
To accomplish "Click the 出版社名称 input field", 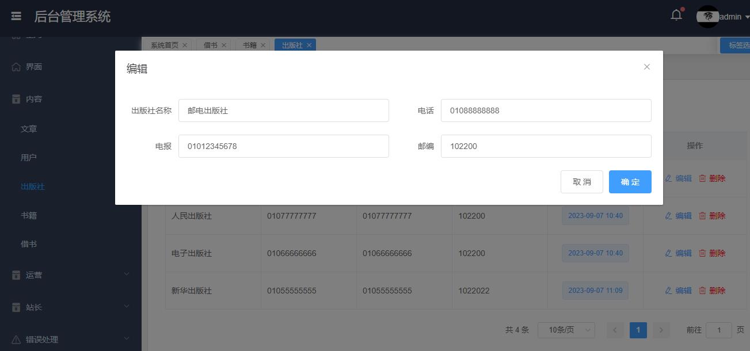I will [x=283, y=110].
